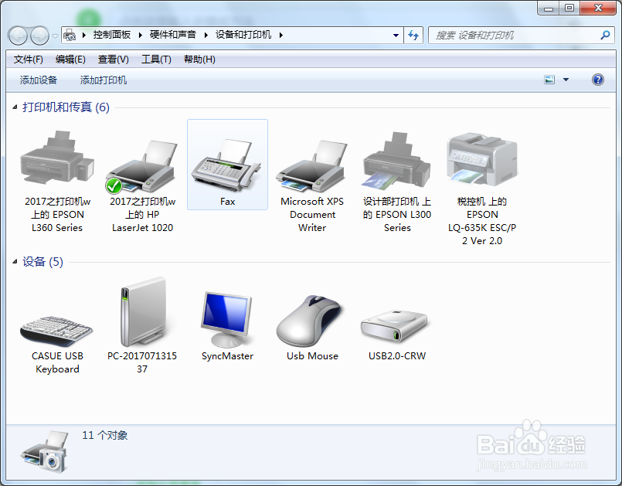Select Microsoft XPS Document Writer icon
Screen dimensions: 622x486
tap(312, 167)
